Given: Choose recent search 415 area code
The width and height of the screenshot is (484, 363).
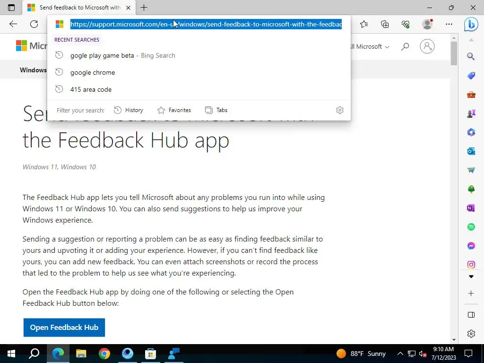Looking at the screenshot, I should (x=199, y=89).
